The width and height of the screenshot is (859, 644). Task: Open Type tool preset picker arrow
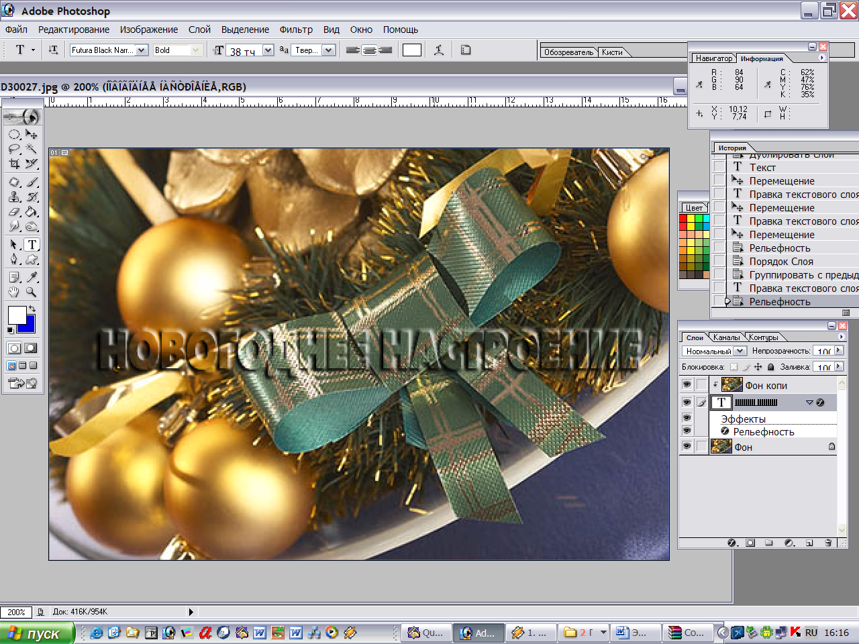(x=33, y=50)
